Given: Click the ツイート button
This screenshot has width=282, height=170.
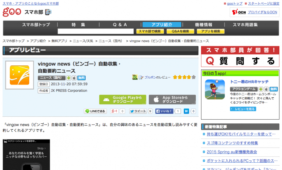Looking at the screenshot, I should (x=138, y=111).
